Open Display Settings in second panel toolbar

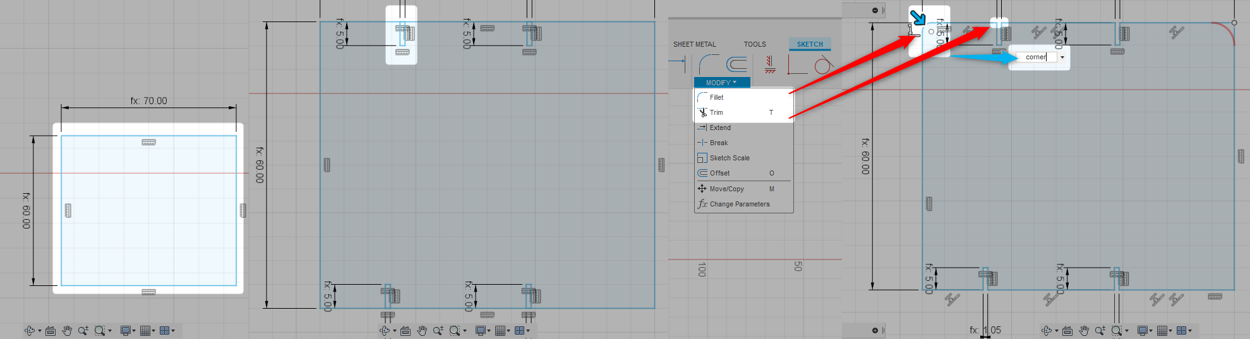pyautogui.click(x=481, y=330)
